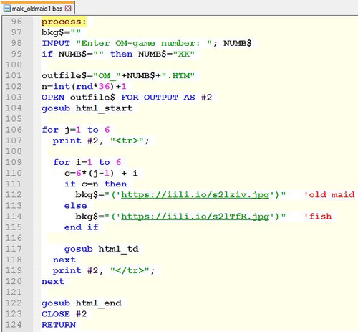Click 'for j=1 to 6' line
This screenshot has height=332, width=358.
click(x=75, y=130)
